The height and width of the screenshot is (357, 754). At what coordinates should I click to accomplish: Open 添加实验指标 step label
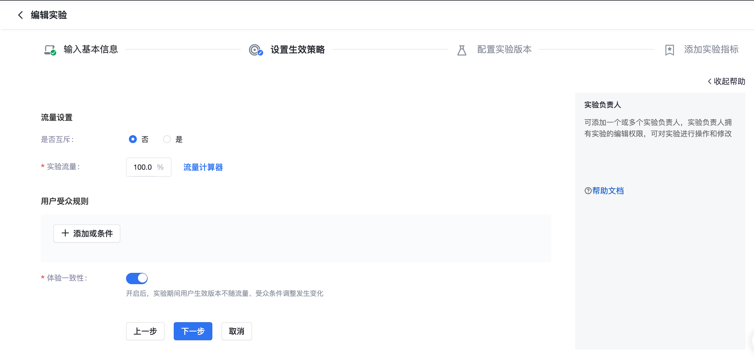coord(711,49)
